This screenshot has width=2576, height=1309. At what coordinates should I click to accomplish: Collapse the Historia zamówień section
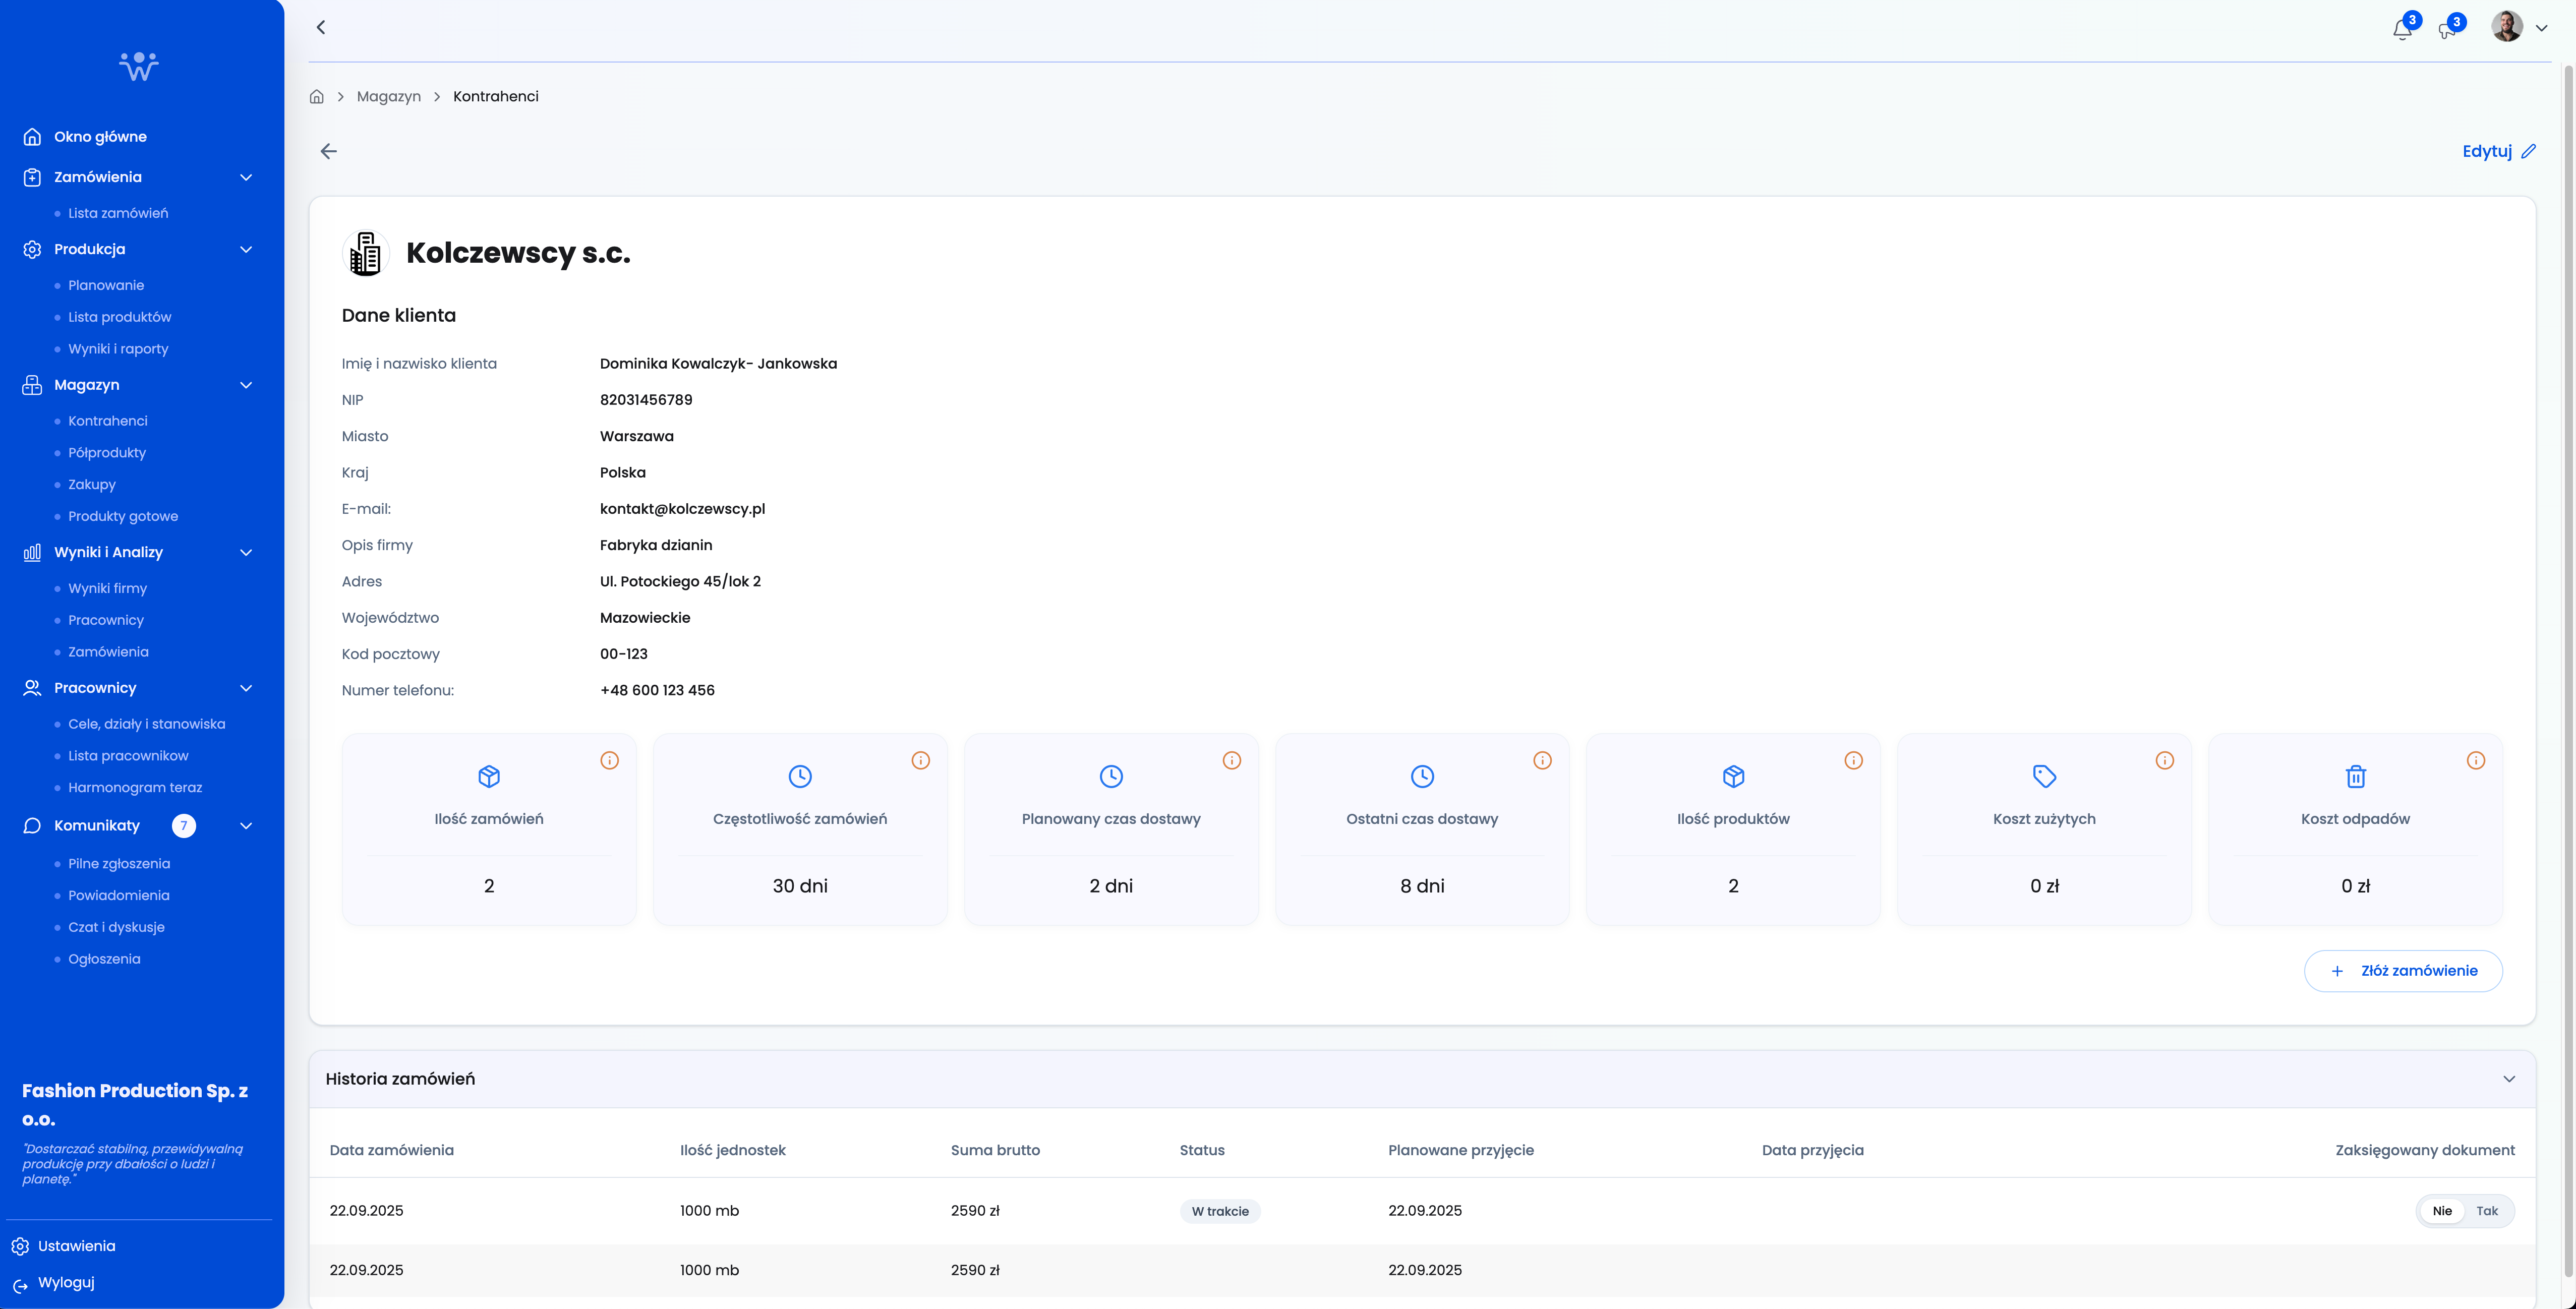2508,1079
